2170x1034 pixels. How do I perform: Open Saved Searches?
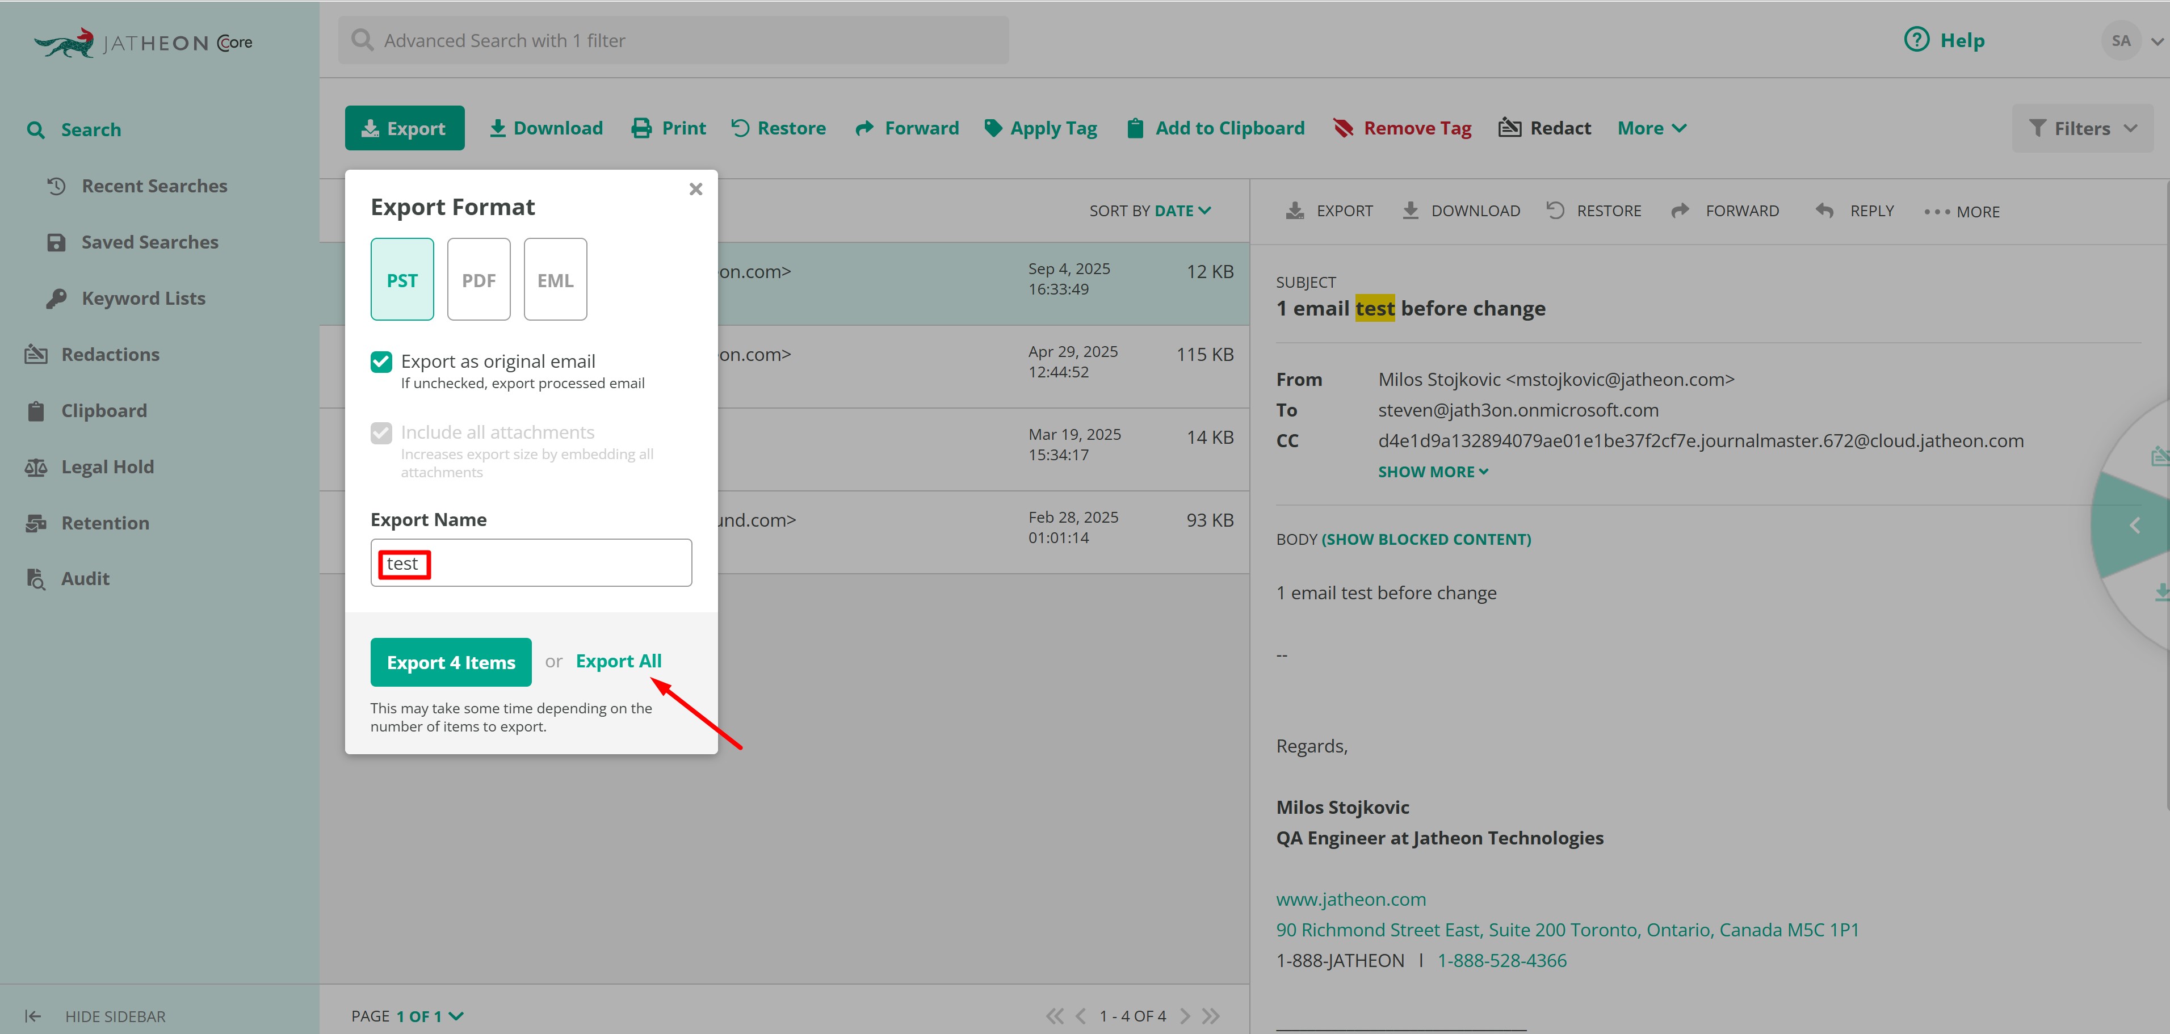[133, 242]
